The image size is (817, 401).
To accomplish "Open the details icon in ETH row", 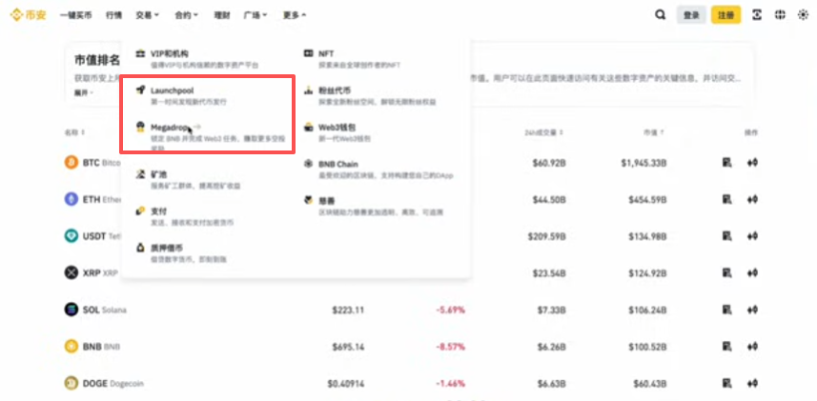I will click(726, 199).
